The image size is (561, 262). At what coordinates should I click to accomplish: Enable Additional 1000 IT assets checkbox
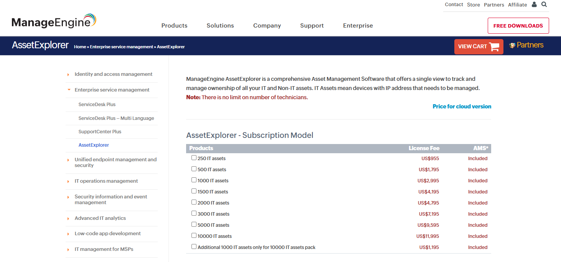(194, 247)
